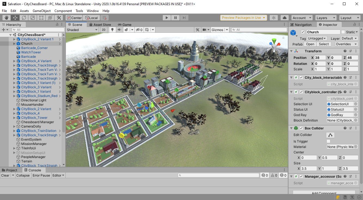Open cloud services via cloud icon

pos(284,18)
